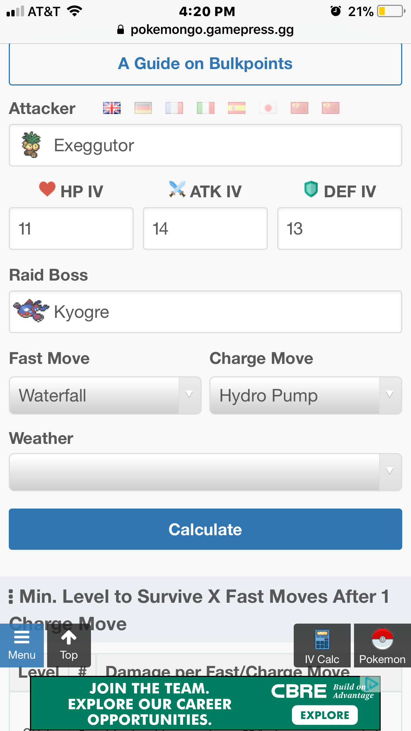Click the Raid Boss field showing Kyogre
The height and width of the screenshot is (731, 411).
(x=205, y=312)
